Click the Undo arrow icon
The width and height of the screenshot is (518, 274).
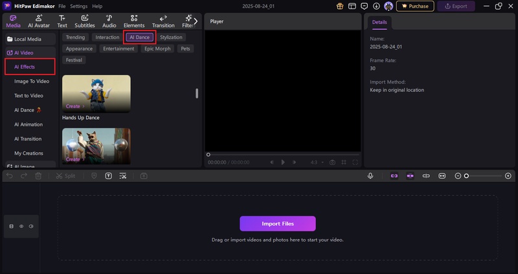10,176
